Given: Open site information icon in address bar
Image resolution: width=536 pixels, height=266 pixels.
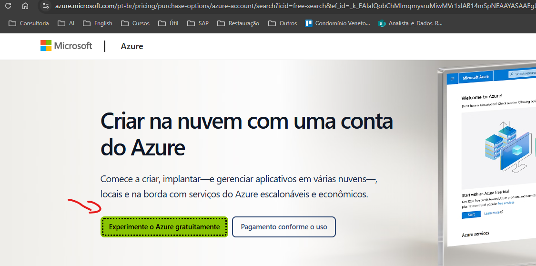Looking at the screenshot, I should tap(46, 6).
